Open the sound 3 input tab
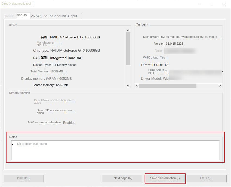The width and height of the screenshot is (231, 187). (67, 16)
